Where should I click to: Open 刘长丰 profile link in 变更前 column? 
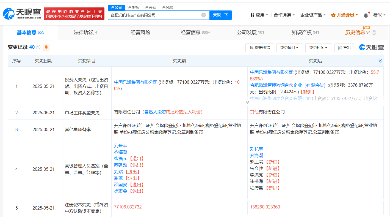[120, 146]
